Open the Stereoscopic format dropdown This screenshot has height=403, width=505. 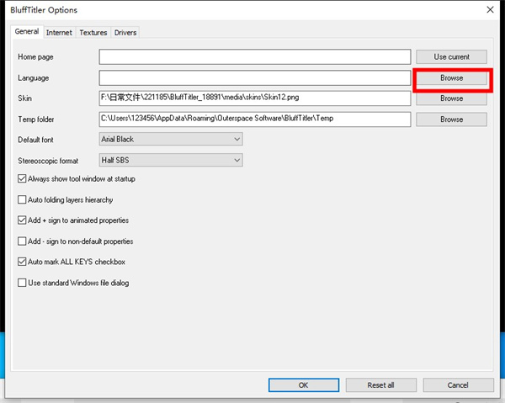tap(171, 161)
